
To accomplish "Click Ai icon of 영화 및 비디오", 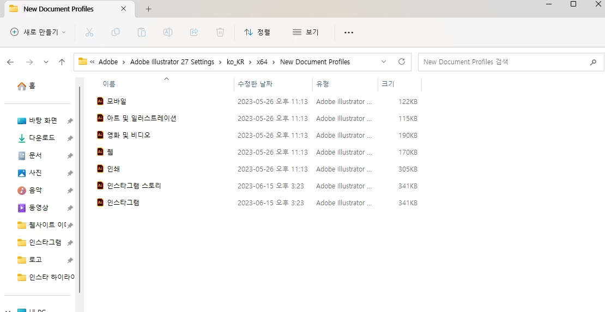I will click(100, 135).
